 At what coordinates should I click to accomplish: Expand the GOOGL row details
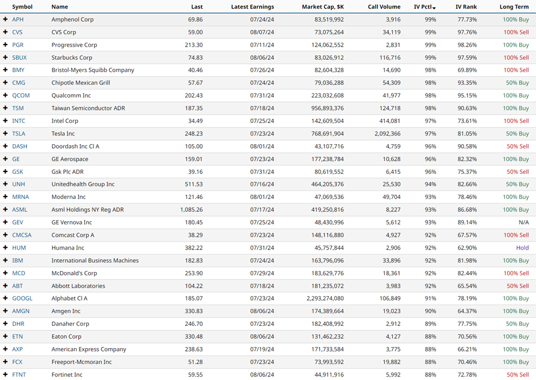pos(6,299)
